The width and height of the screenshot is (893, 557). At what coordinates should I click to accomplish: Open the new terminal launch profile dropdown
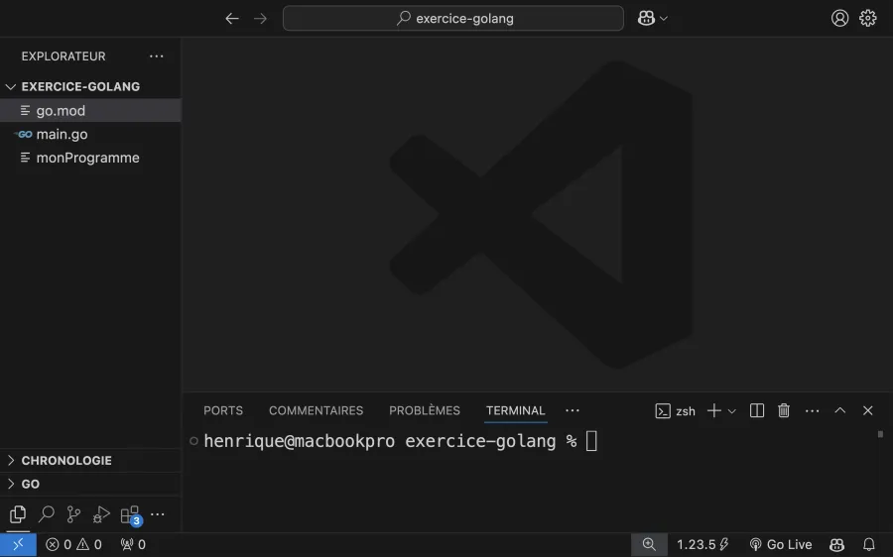pyautogui.click(x=732, y=411)
